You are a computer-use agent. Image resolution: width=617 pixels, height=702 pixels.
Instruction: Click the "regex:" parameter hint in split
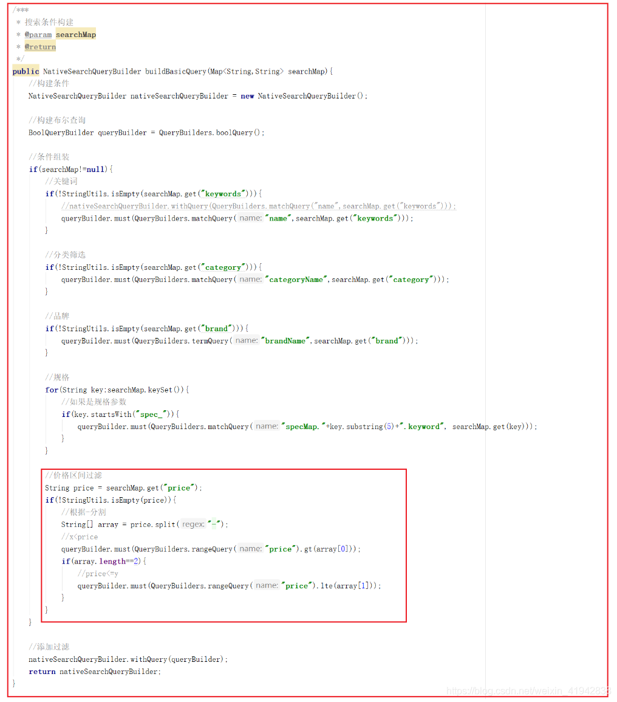(193, 525)
